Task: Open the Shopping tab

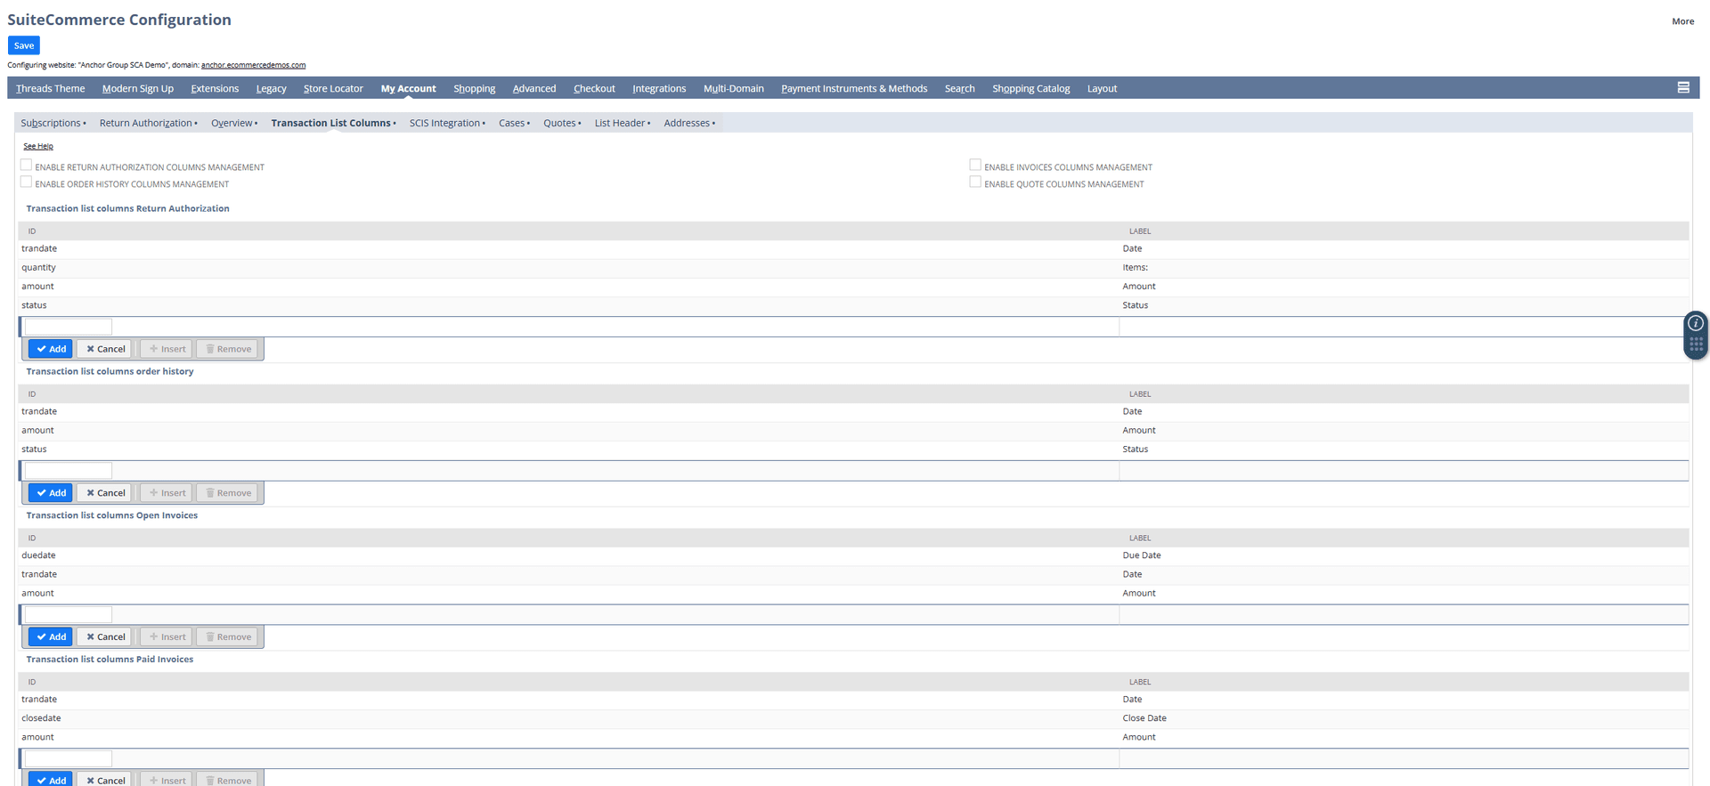Action: pyautogui.click(x=474, y=88)
